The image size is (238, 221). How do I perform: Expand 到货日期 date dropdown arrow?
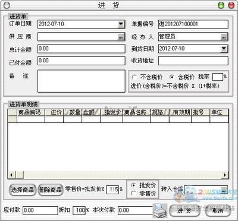pyautogui.click(x=224, y=49)
